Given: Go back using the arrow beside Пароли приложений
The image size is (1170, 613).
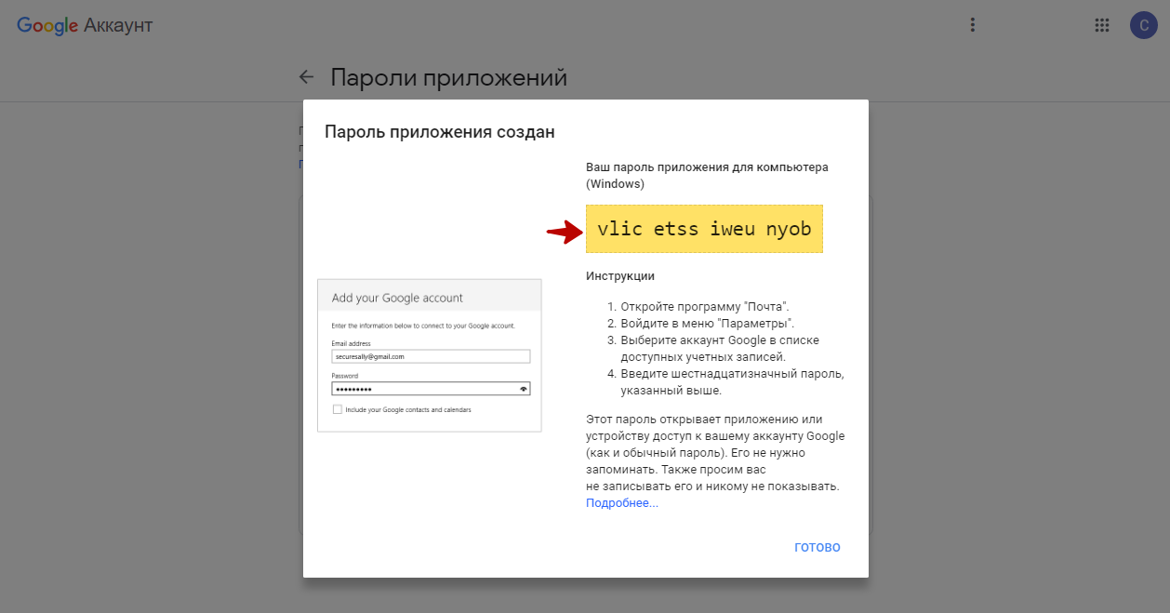Looking at the screenshot, I should tap(306, 77).
